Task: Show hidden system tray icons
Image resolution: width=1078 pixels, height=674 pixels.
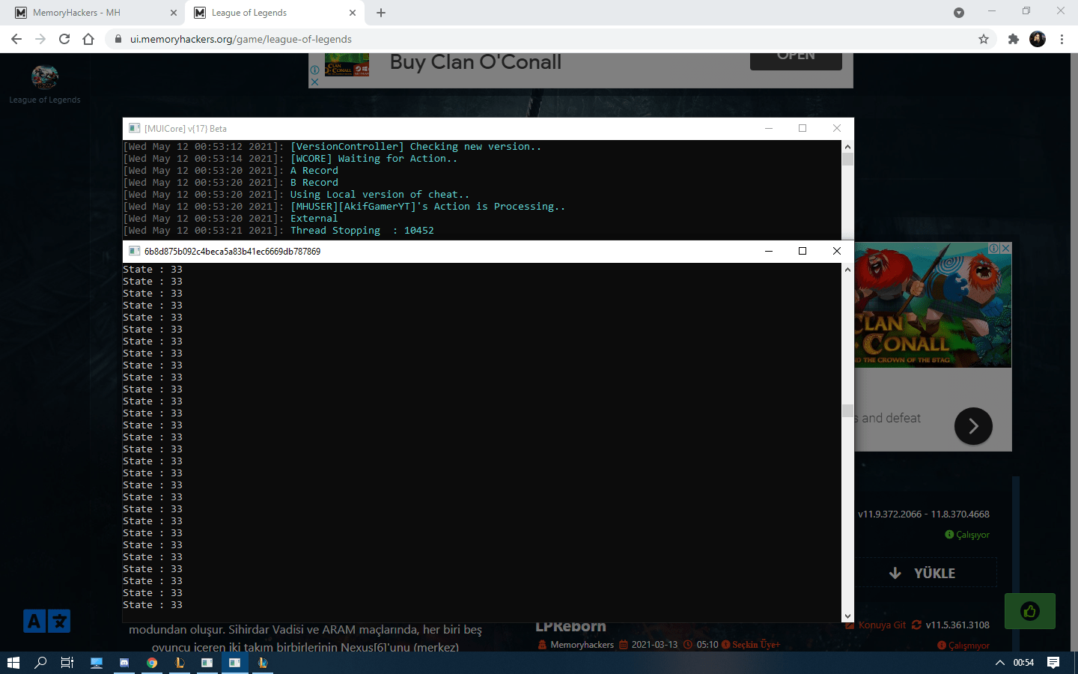Action: tap(999, 663)
